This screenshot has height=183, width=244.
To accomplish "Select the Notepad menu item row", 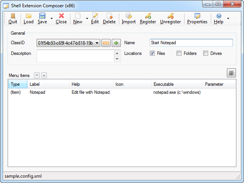I will pyautogui.click(x=37, y=92).
